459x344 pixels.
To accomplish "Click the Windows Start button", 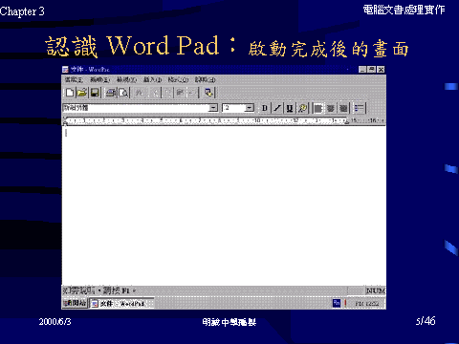I will click(75, 303).
